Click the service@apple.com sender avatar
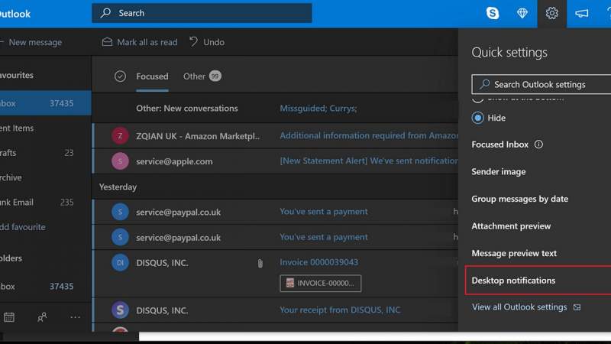The height and width of the screenshot is (344, 611). click(120, 161)
